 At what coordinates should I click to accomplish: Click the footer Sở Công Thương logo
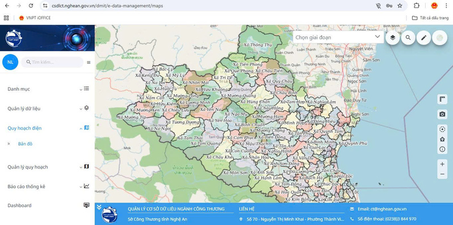click(109, 214)
